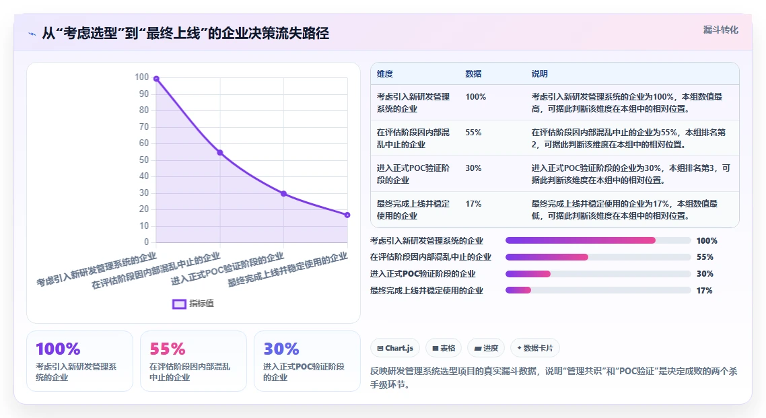Screen dimensions: 766x418
Task: Click the chart data point at 100
Action: tap(156, 79)
